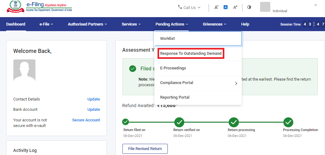
Task: Expand the Grievances menu
Action: pos(214,24)
